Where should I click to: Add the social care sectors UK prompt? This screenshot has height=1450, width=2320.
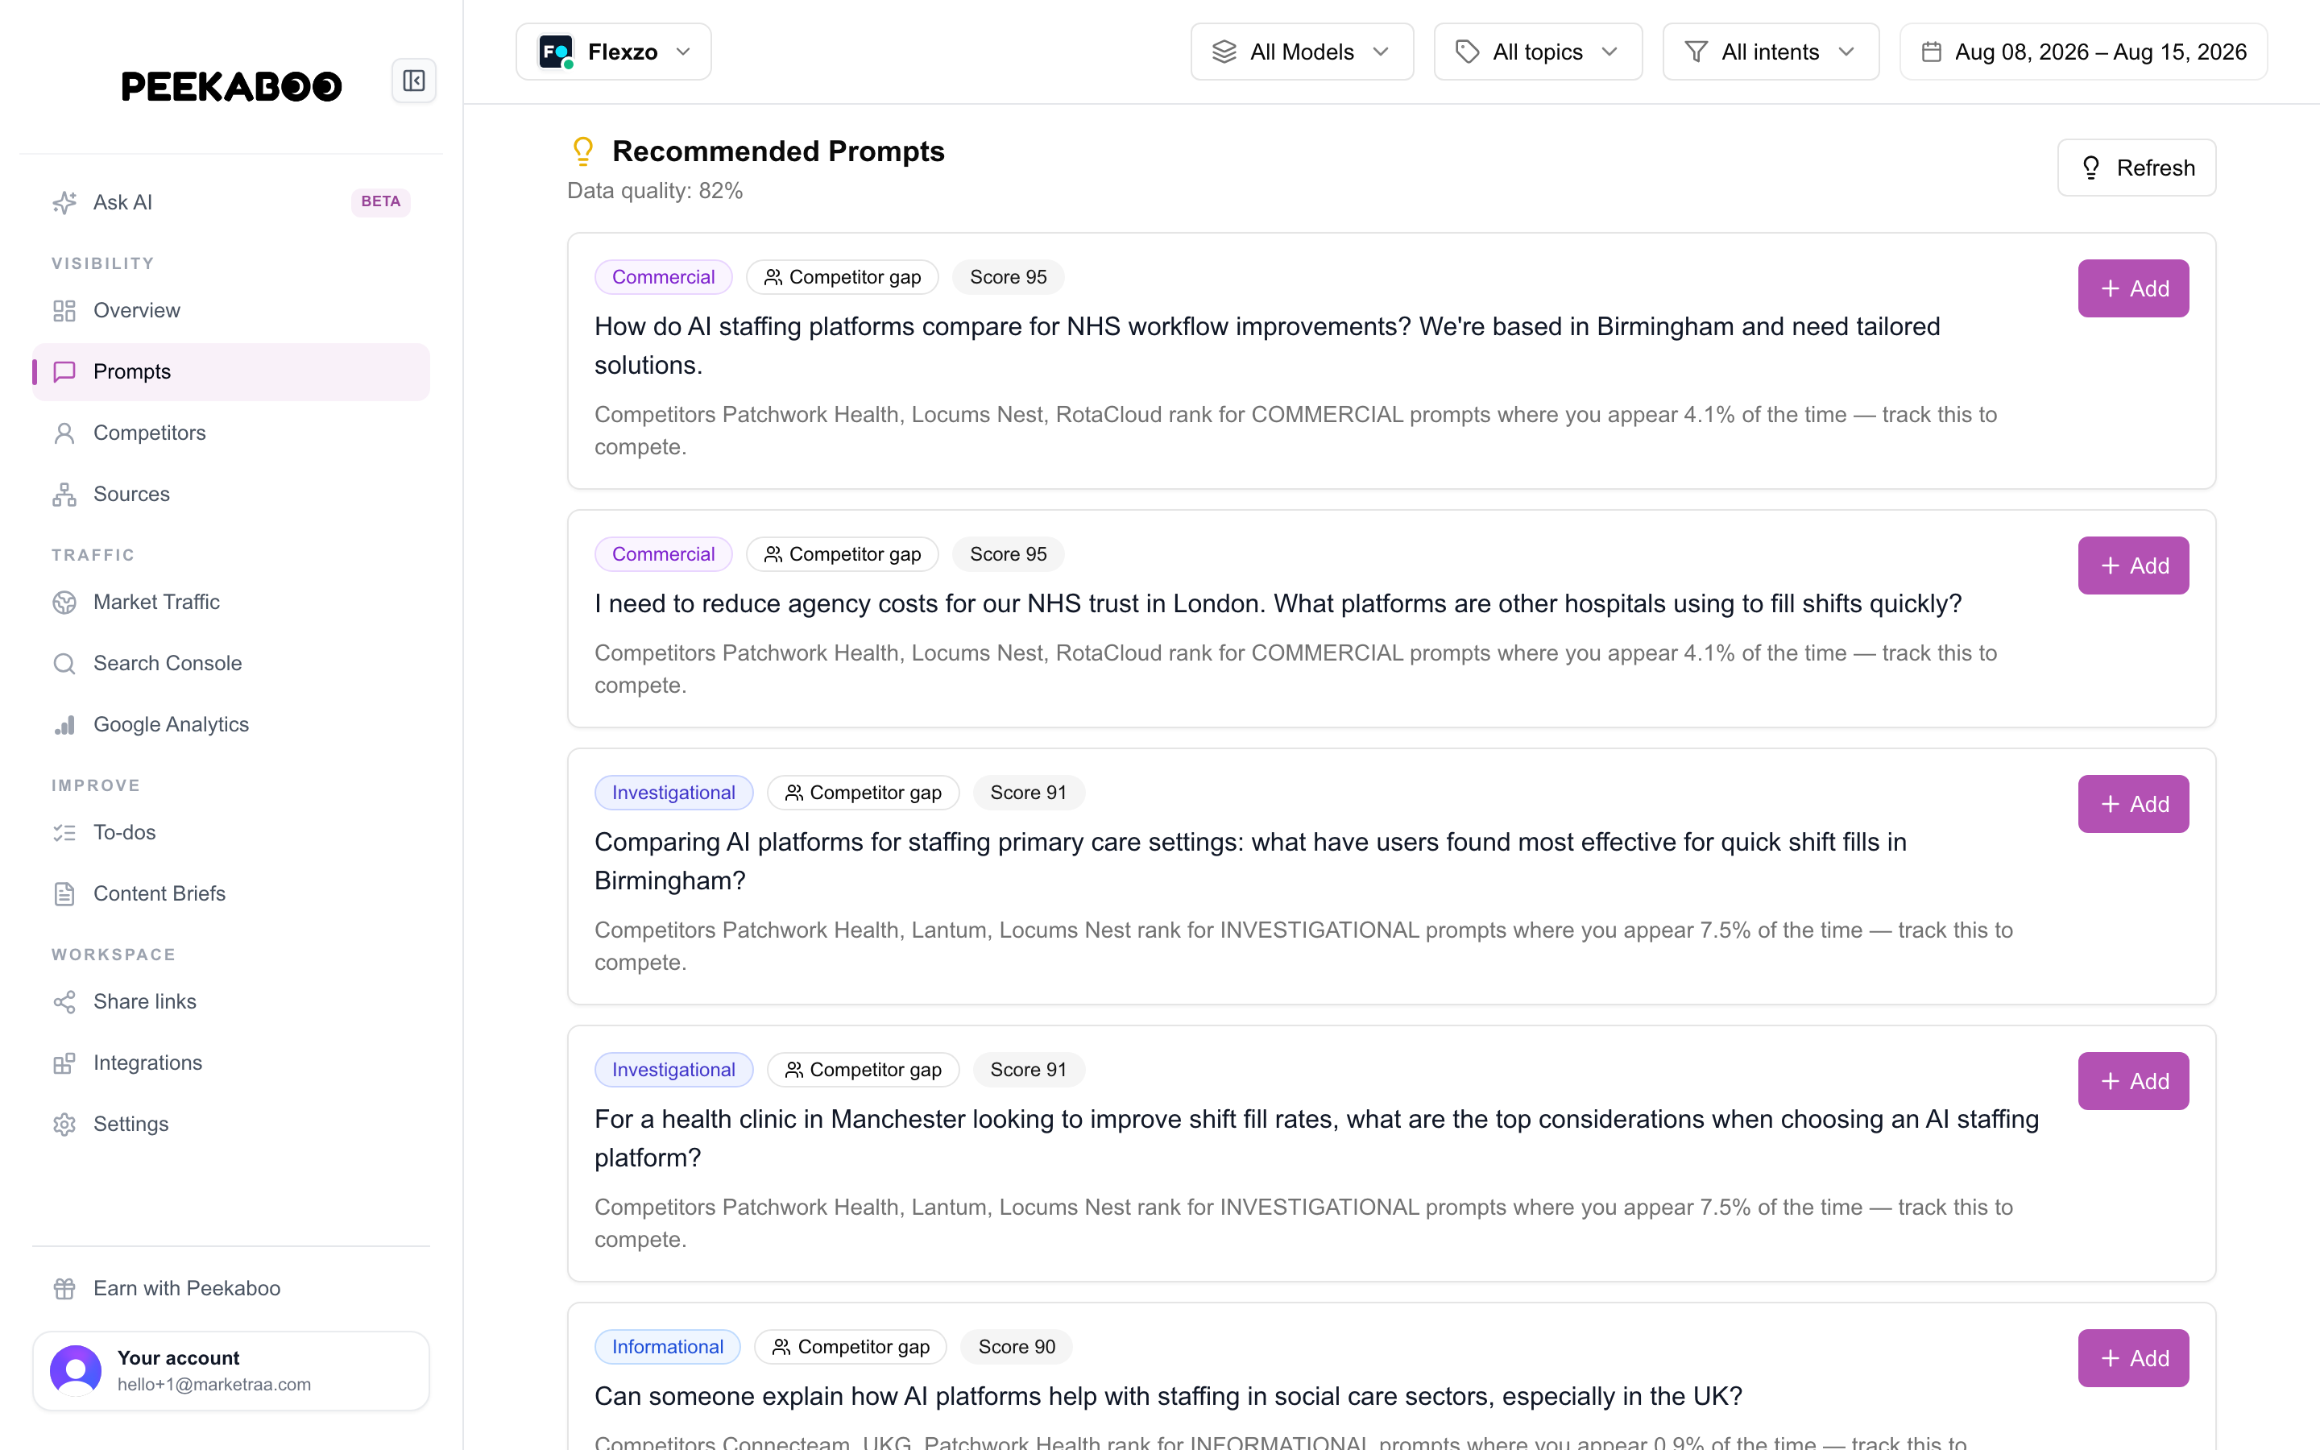coord(2133,1359)
